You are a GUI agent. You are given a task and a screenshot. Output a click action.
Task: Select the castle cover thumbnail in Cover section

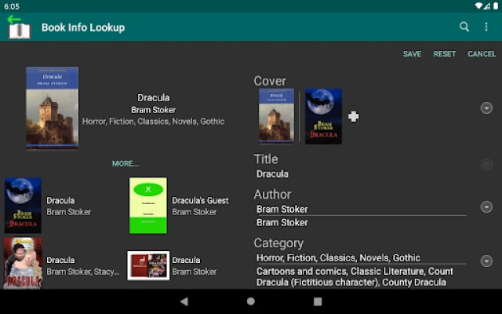(x=276, y=116)
